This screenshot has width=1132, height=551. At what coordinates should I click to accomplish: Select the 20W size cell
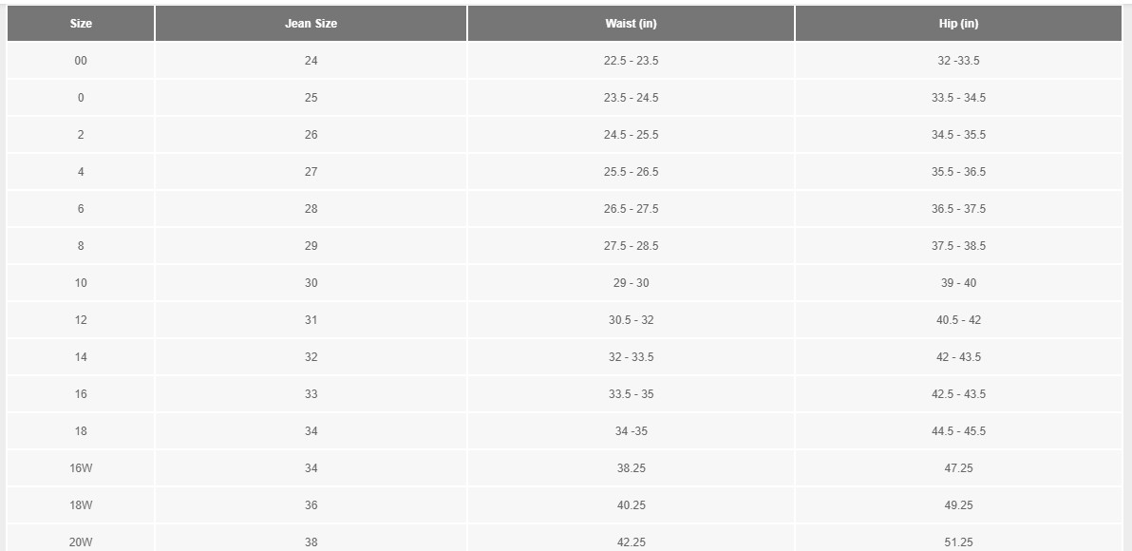(x=81, y=541)
